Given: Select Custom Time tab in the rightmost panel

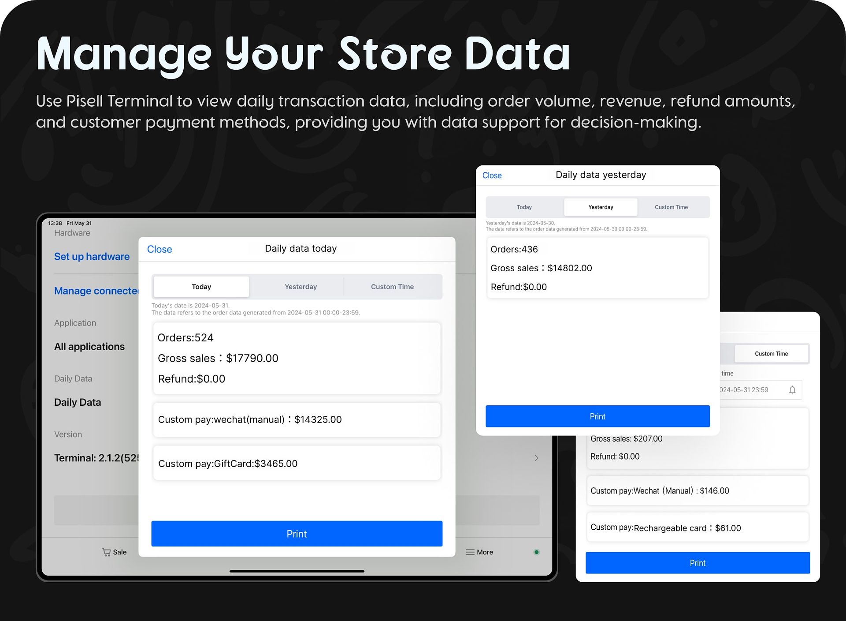Looking at the screenshot, I should pyautogui.click(x=771, y=354).
